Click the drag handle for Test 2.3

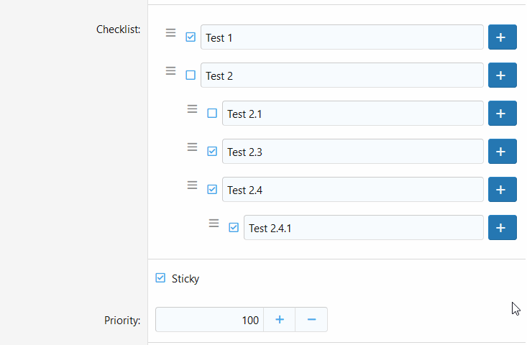(192, 147)
